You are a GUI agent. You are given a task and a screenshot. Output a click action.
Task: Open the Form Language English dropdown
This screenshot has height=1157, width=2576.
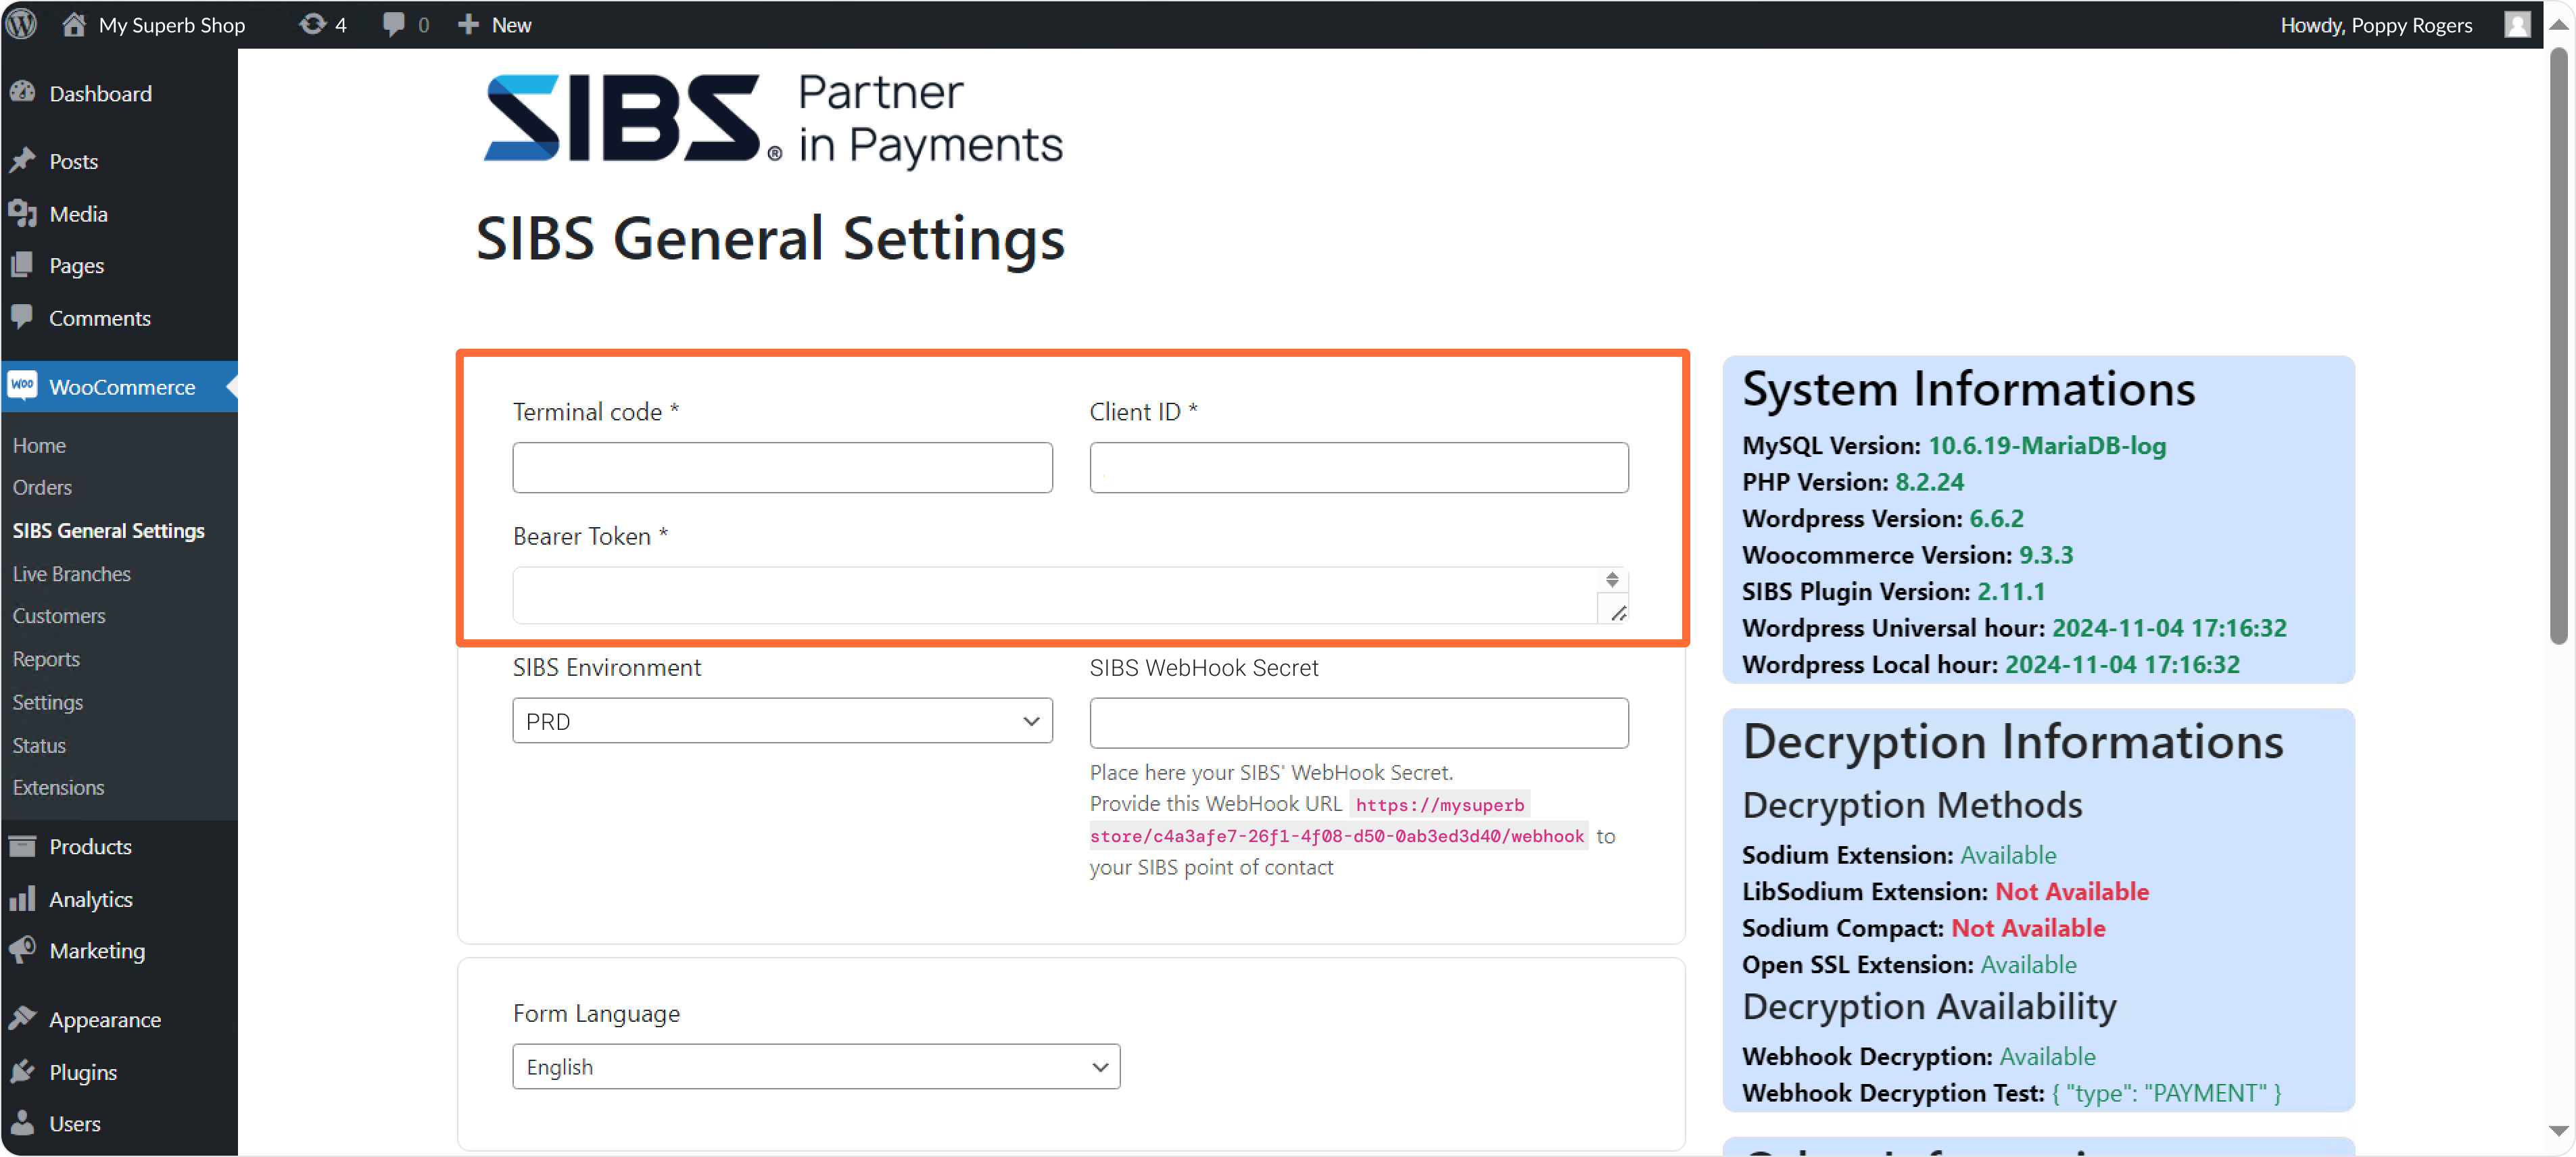click(x=815, y=1066)
